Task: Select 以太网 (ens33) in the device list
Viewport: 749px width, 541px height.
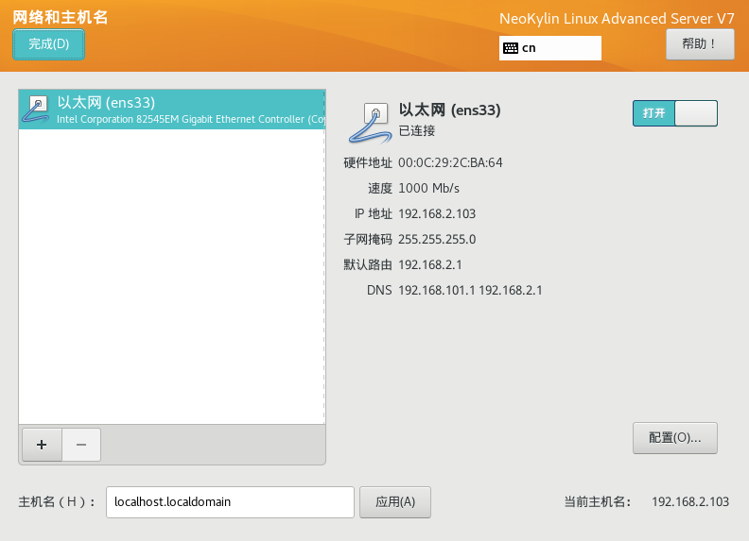Action: [172, 110]
